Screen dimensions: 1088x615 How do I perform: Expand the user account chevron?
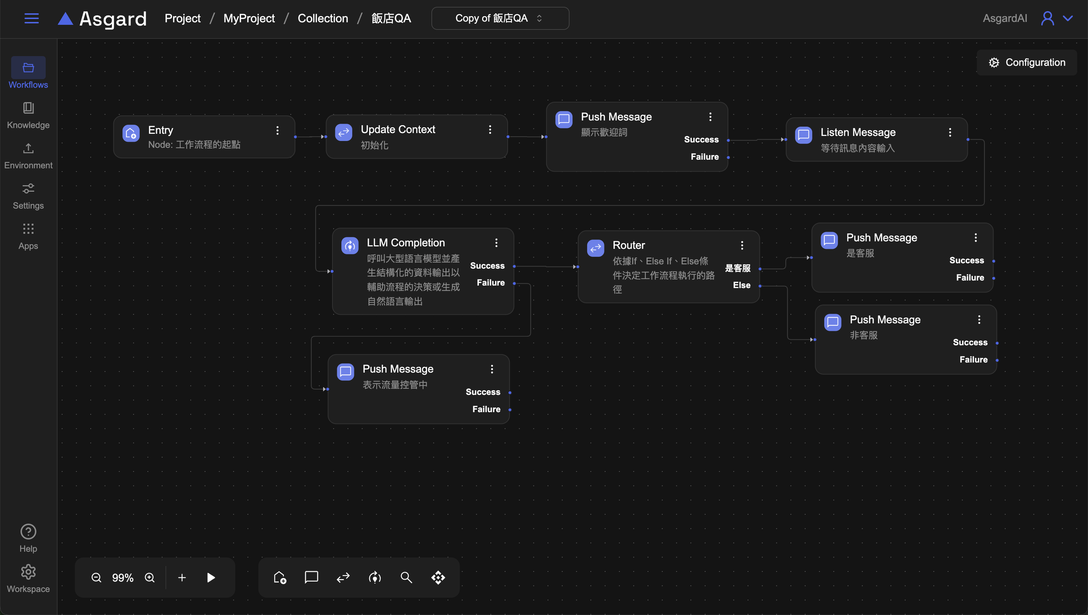[1068, 18]
